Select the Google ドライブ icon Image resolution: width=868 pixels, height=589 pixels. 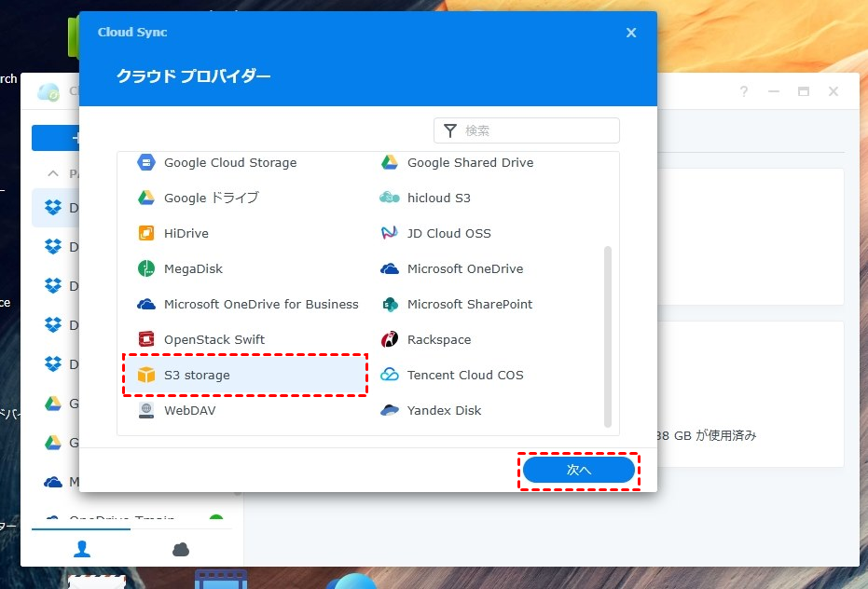tap(146, 198)
